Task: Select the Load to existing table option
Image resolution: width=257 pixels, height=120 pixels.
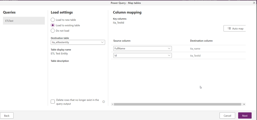Action: pyautogui.click(x=53, y=25)
